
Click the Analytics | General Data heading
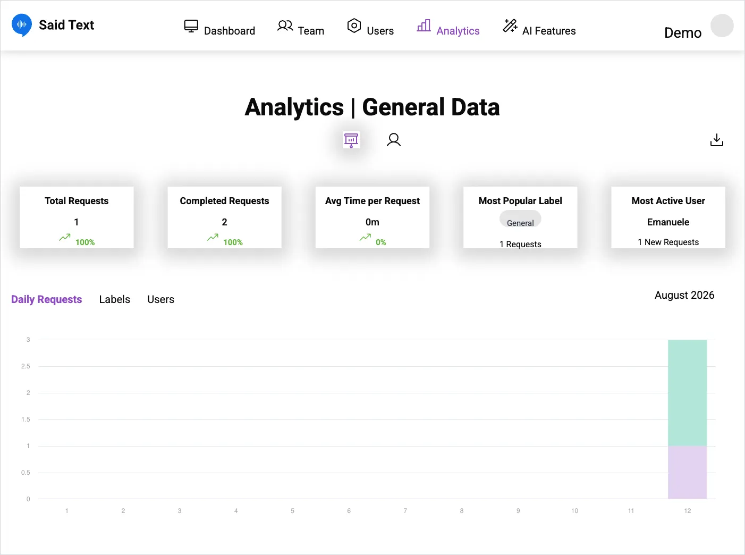(372, 107)
